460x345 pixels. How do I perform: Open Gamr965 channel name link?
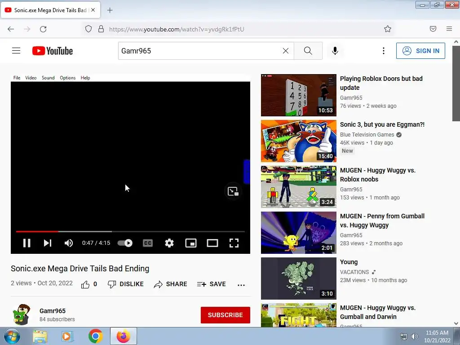(x=53, y=311)
